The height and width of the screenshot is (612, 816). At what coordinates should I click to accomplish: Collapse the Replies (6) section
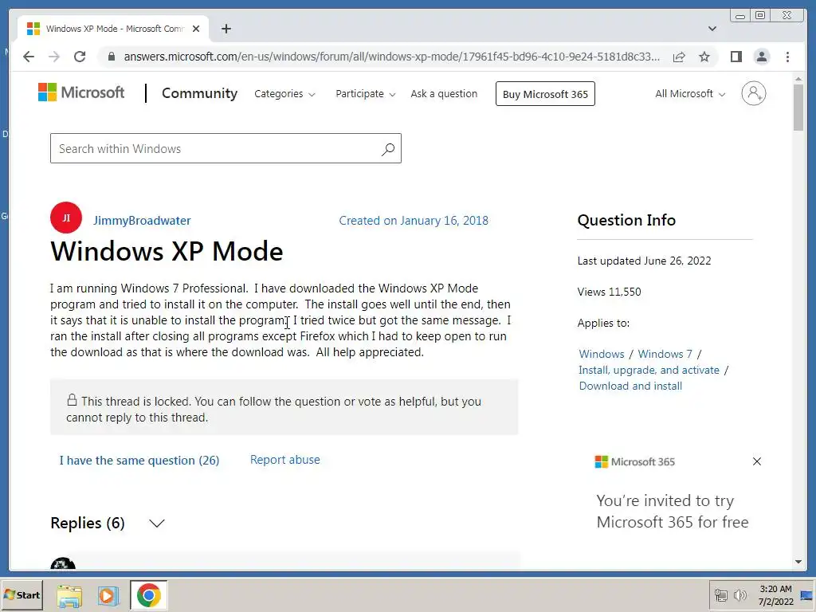coord(157,523)
